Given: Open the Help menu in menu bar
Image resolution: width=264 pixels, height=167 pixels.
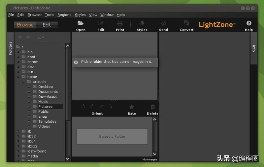Looking at the screenshot, I should pyautogui.click(x=121, y=15).
